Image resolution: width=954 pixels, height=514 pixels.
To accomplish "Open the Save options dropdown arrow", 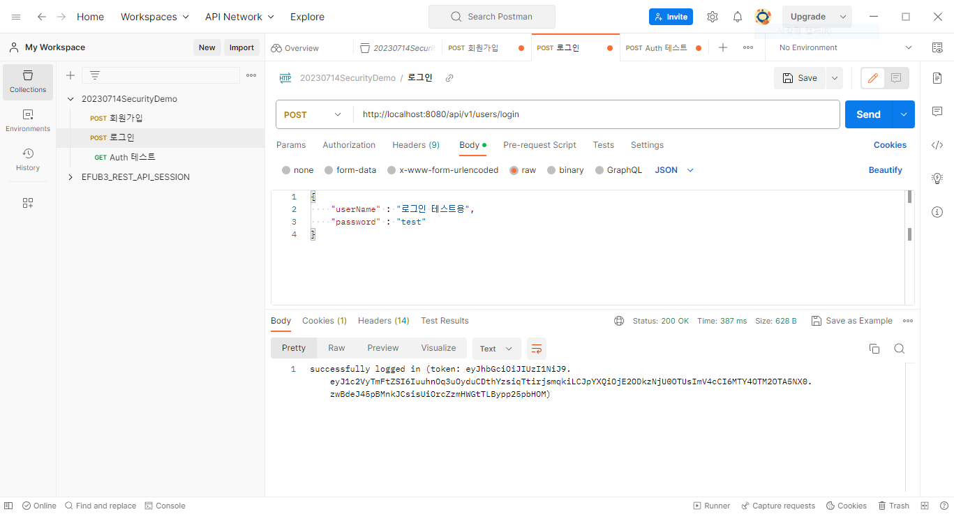I will click(x=835, y=78).
